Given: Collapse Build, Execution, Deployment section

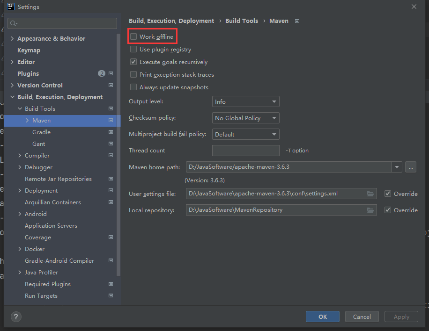Looking at the screenshot, I should pyautogui.click(x=12, y=97).
